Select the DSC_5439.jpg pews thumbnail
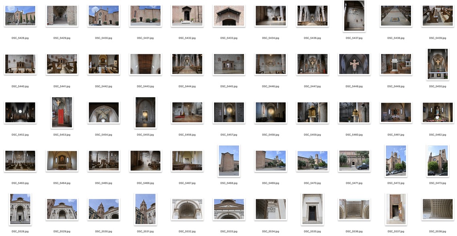 [437, 16]
